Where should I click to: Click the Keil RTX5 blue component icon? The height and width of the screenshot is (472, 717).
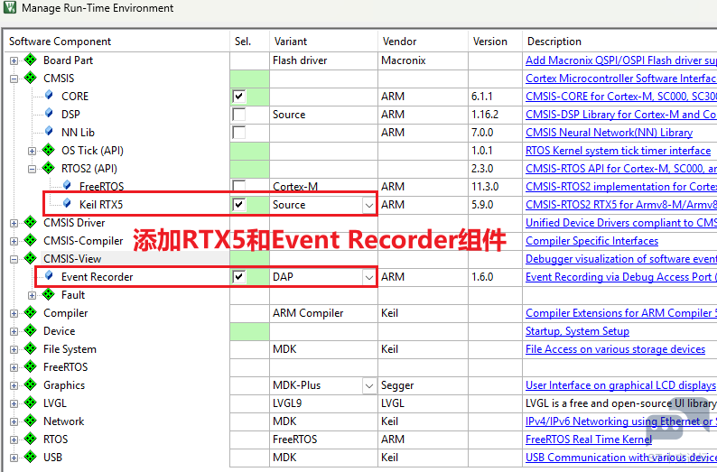pos(67,203)
